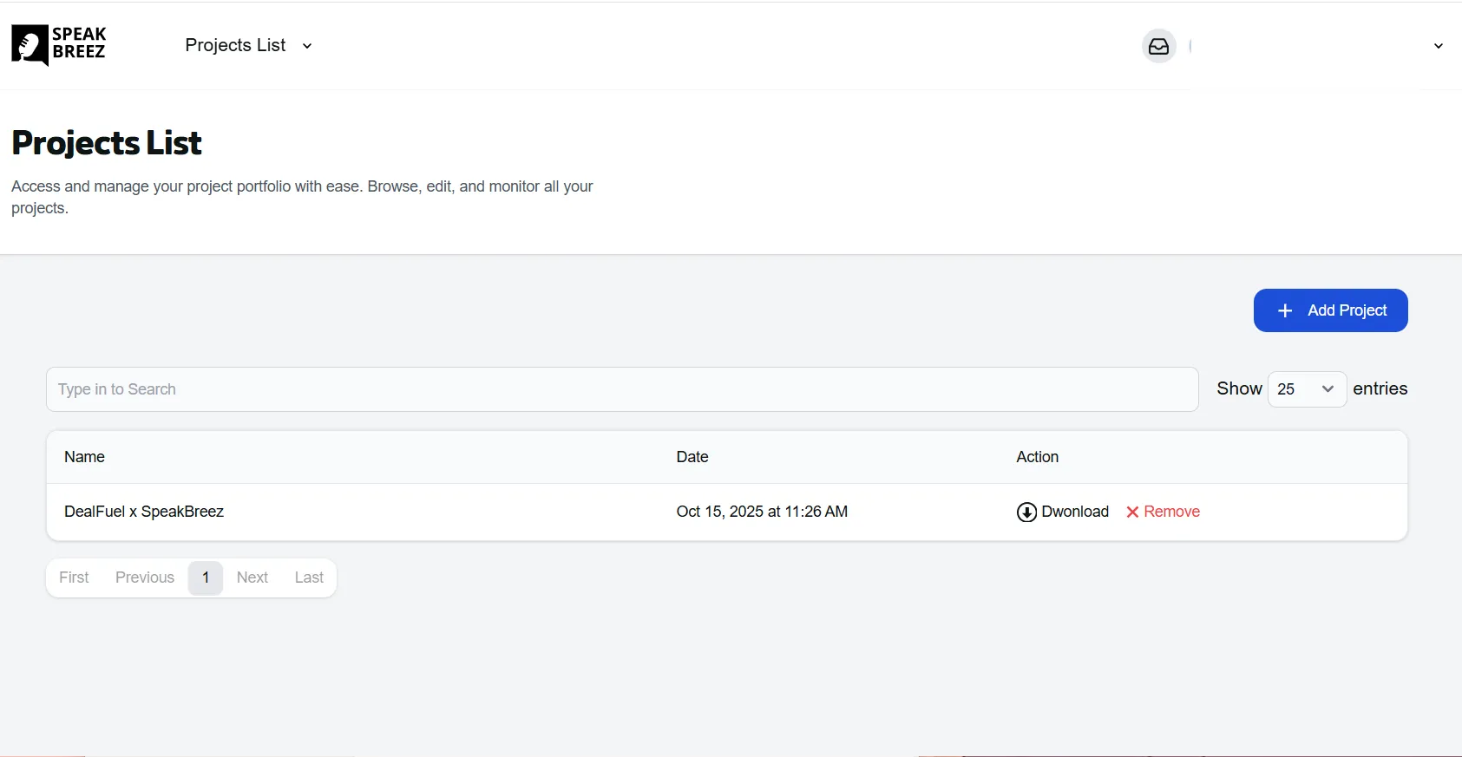Click the download arrow icon for DealFuel x SpeakBreez
1462x757 pixels.
click(x=1026, y=512)
